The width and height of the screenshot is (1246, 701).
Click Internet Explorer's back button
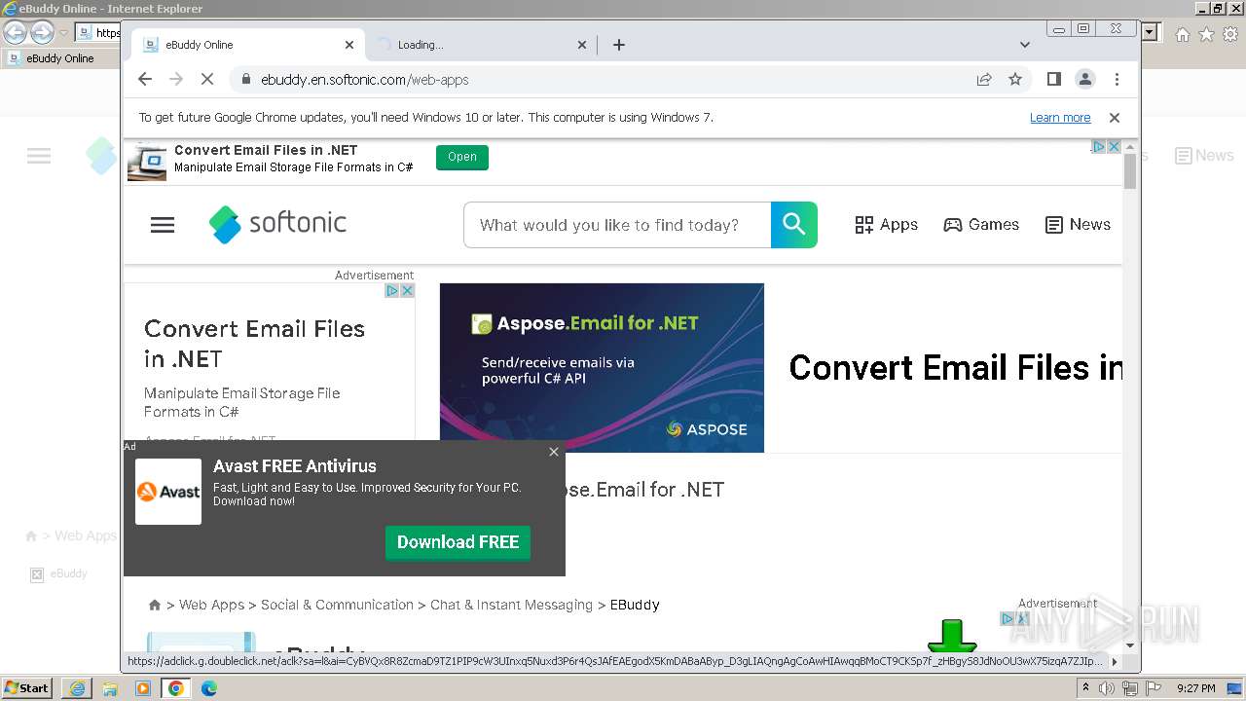point(16,32)
